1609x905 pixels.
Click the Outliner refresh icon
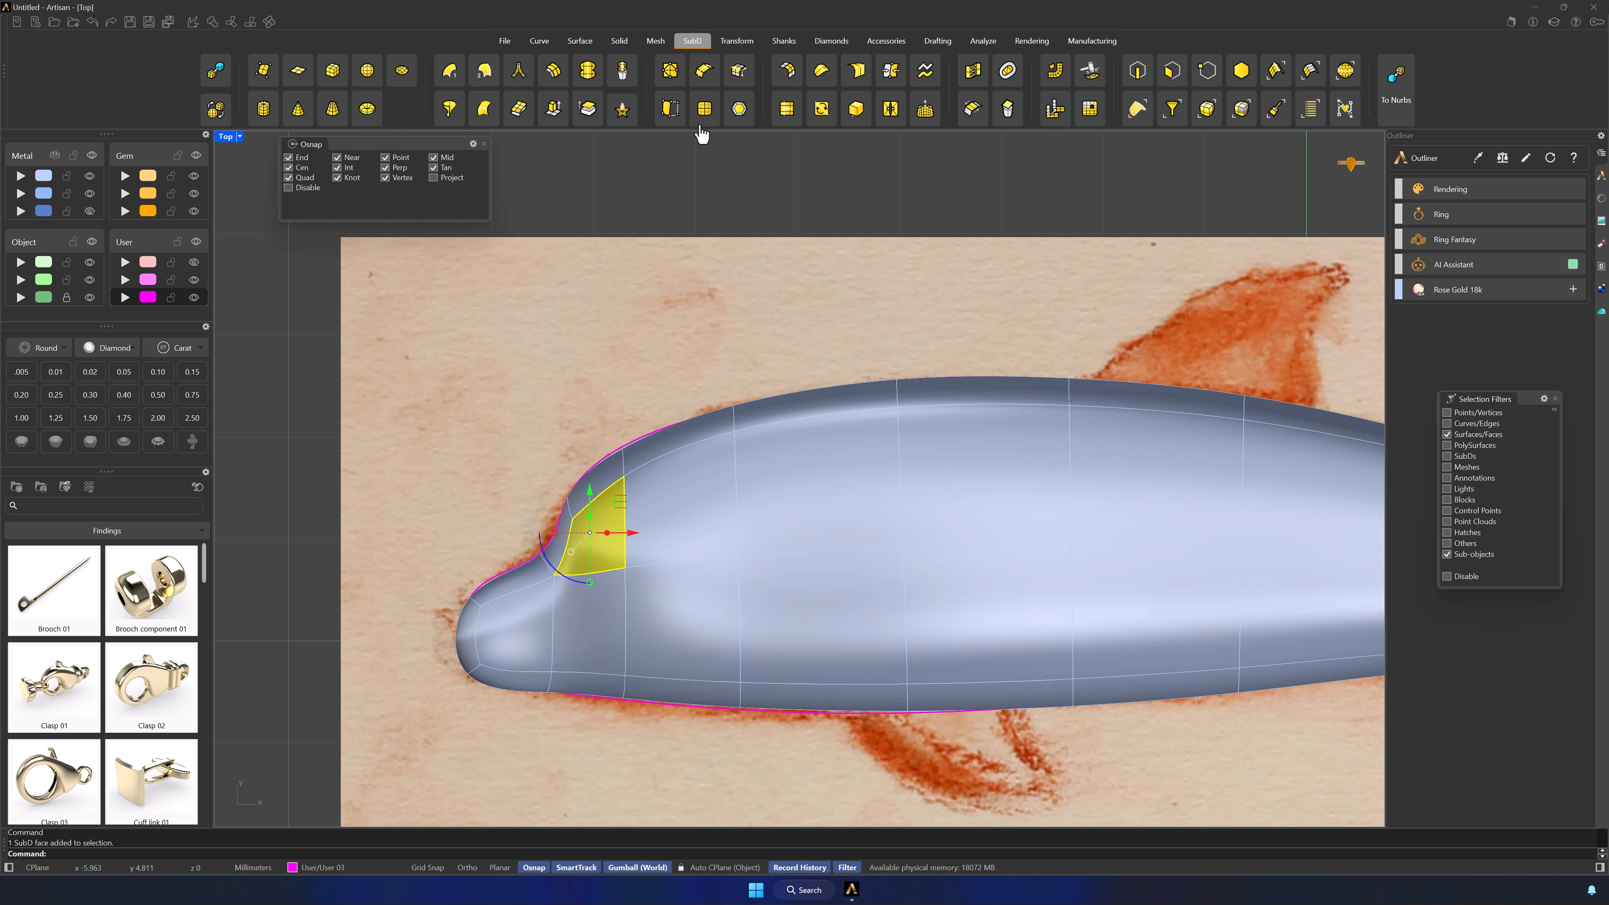pos(1550,158)
